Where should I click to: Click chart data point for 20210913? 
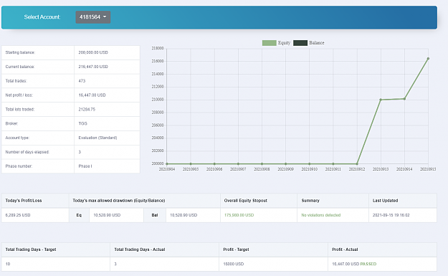(x=381, y=100)
